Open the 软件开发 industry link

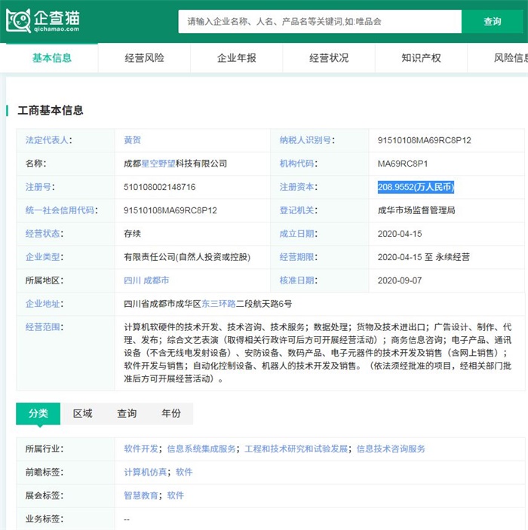141,449
